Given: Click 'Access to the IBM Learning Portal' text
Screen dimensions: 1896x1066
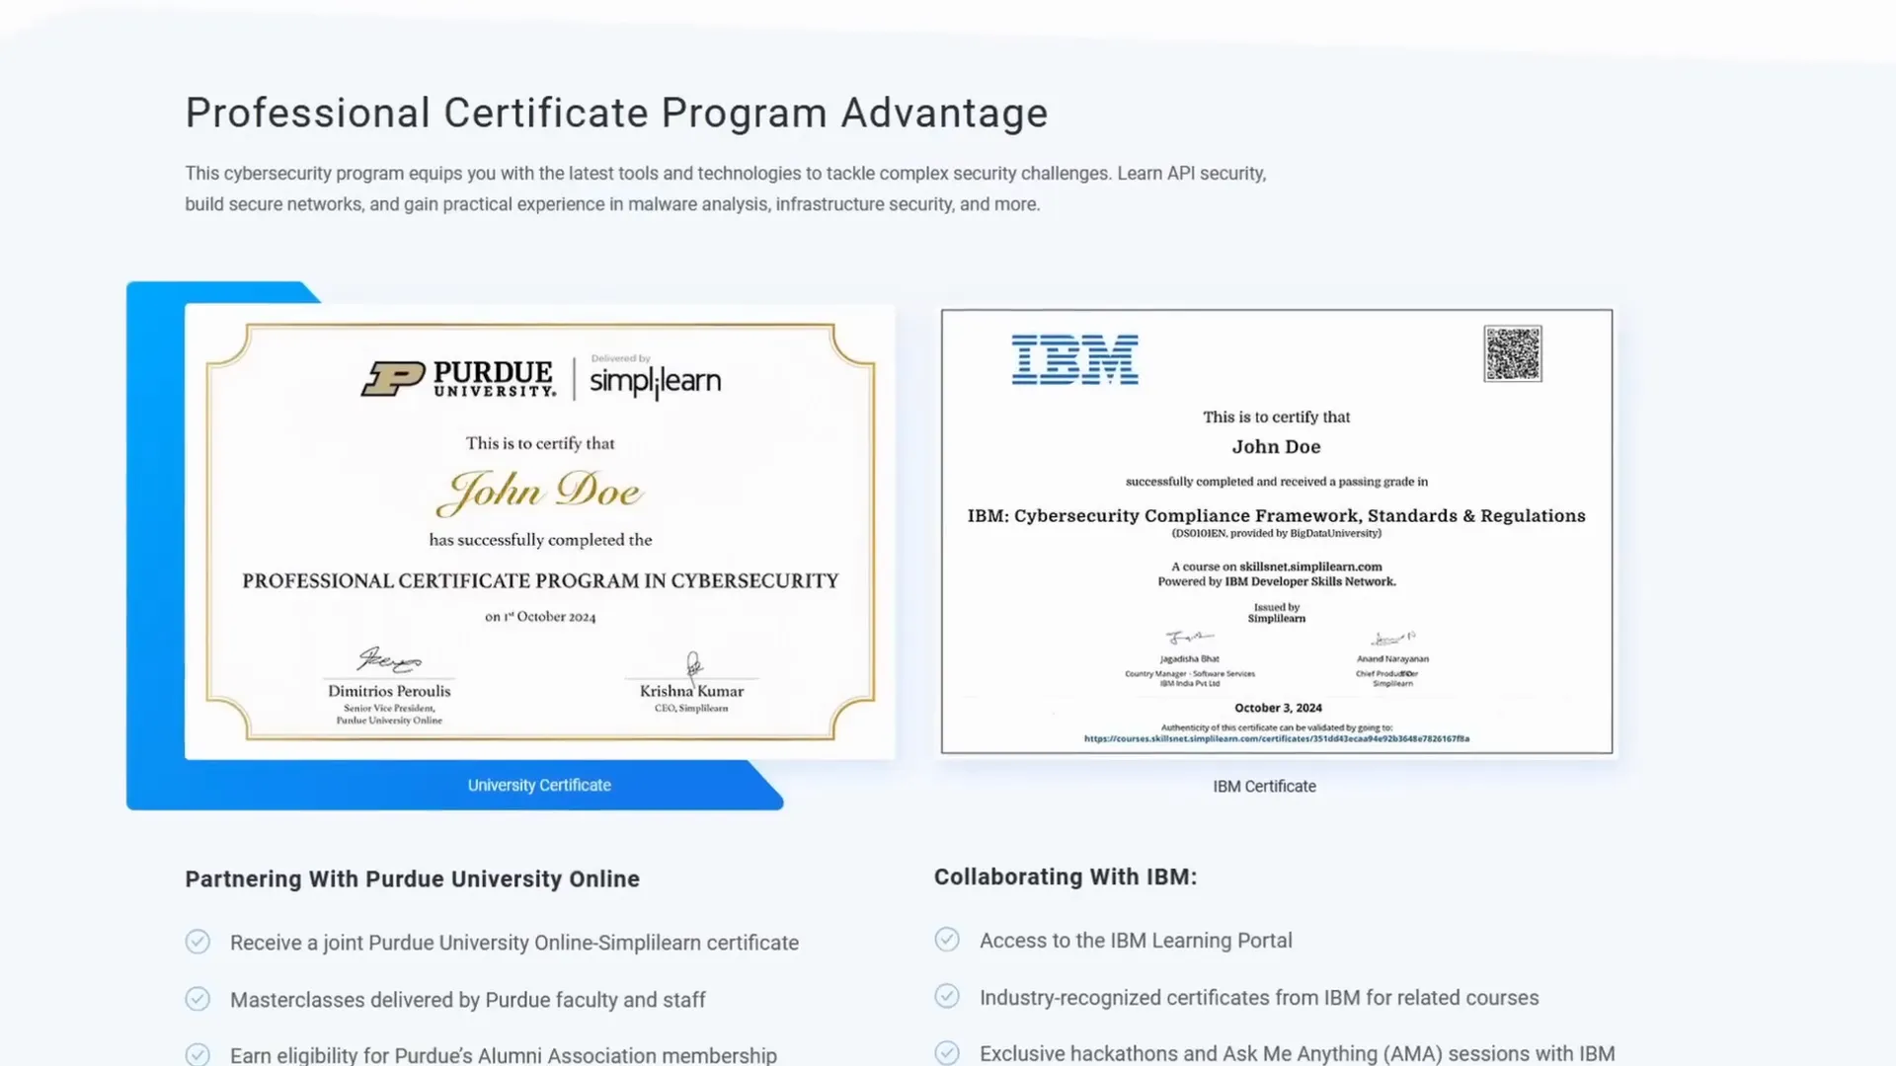Looking at the screenshot, I should [1136, 941].
